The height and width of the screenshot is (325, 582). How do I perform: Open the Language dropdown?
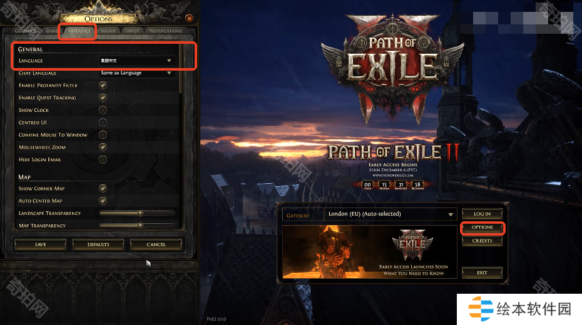136,61
